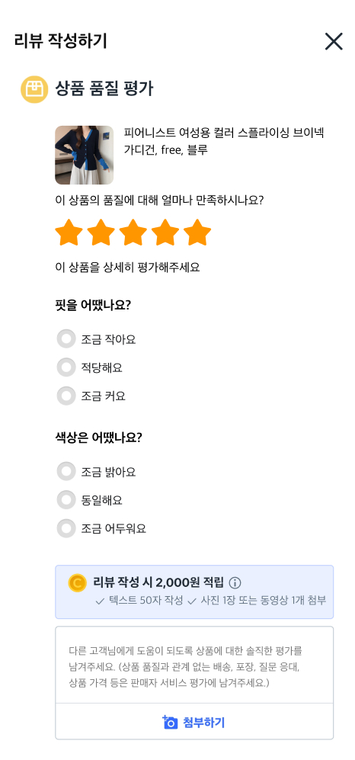This screenshot has width=355, height=760.
Task: Set rating to four stars
Action: [x=165, y=232]
